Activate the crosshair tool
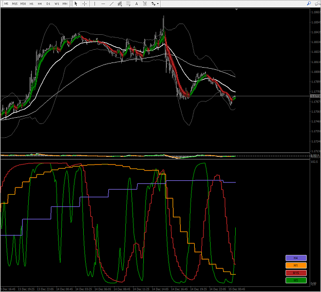 pyautogui.click(x=84, y=4)
